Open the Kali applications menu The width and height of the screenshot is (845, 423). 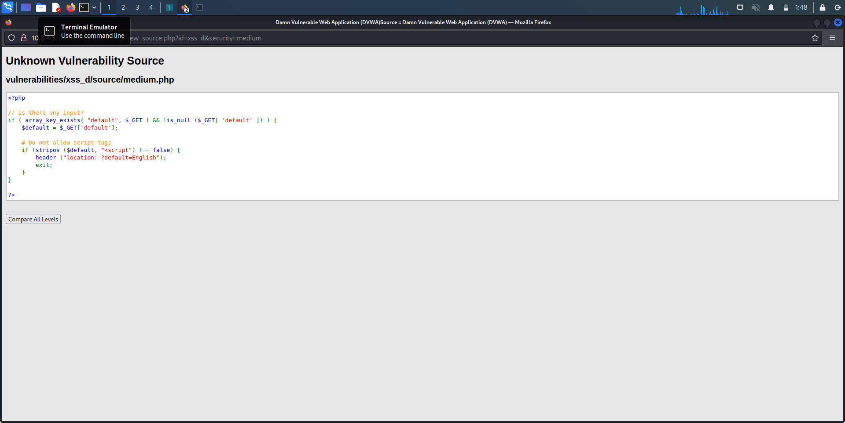[7, 7]
